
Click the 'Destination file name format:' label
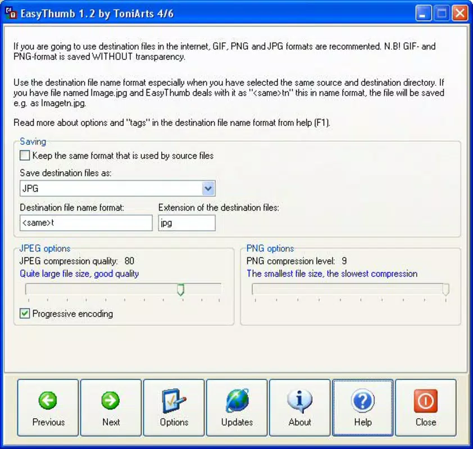[x=72, y=208]
